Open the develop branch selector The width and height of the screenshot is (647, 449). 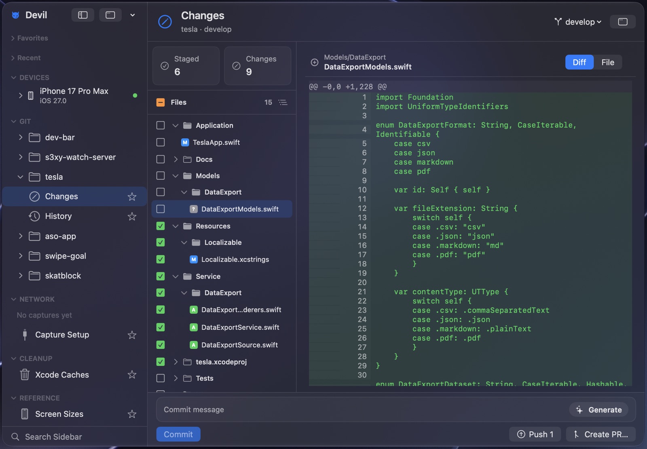pyautogui.click(x=578, y=22)
